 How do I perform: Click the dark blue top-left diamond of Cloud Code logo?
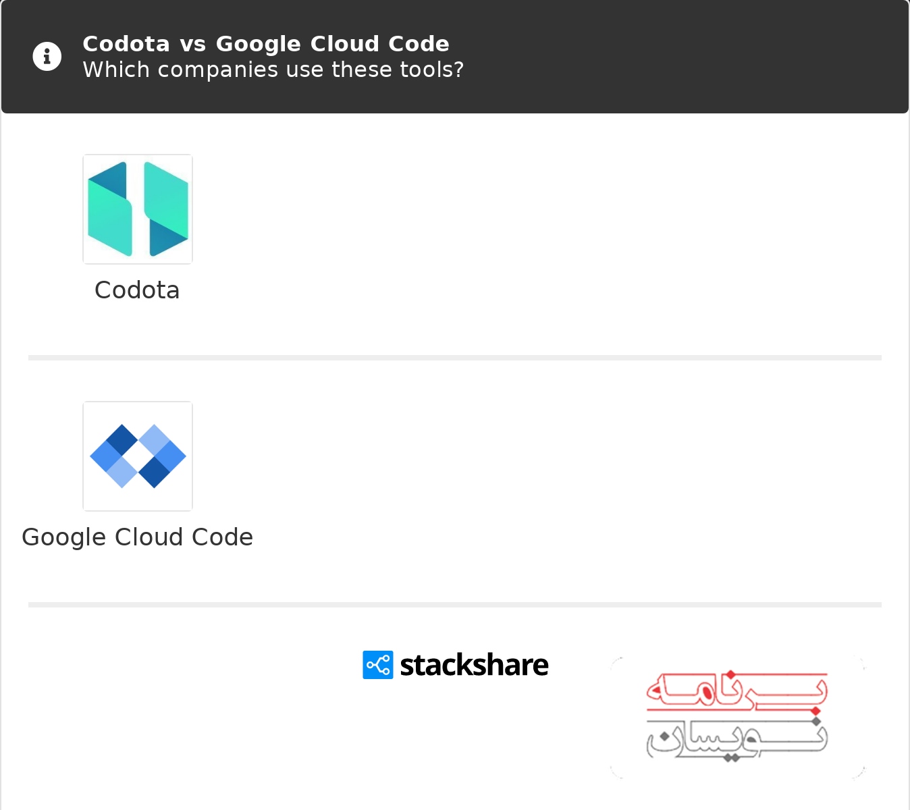122,440
